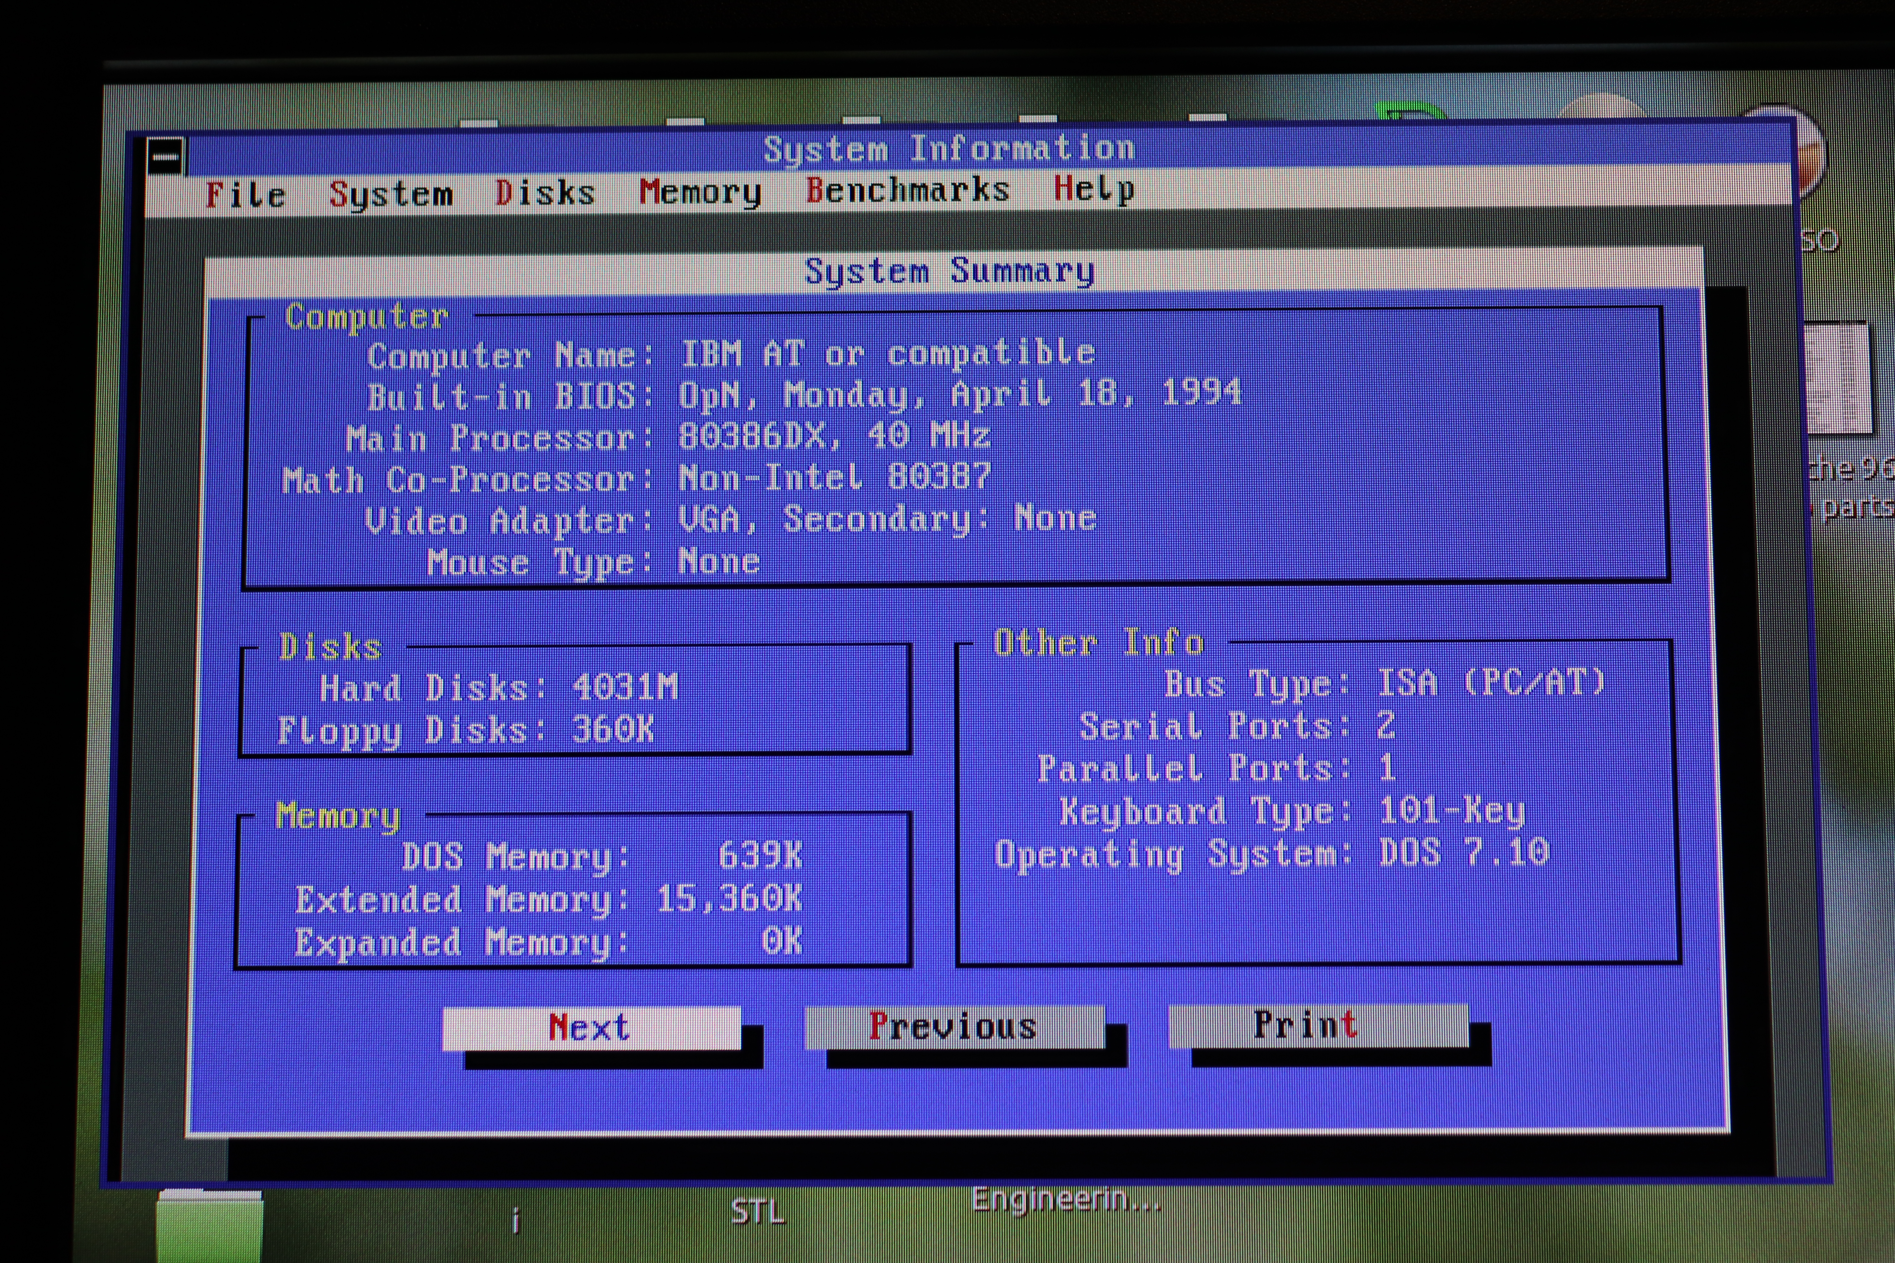Select the green folder icon at bottom left
This screenshot has width=1895, height=1263.
pos(209,1227)
